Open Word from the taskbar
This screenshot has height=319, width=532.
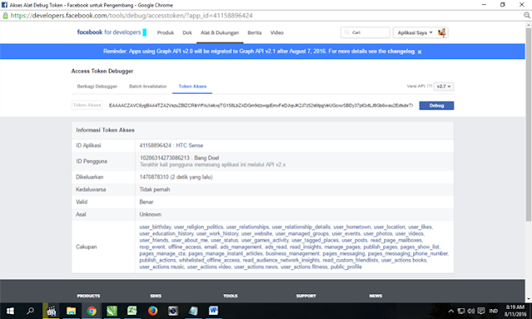click(x=214, y=311)
